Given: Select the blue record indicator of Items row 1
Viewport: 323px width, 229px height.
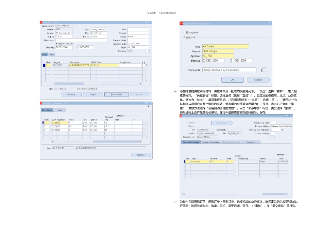Looking at the screenshot, I should coord(44,65).
